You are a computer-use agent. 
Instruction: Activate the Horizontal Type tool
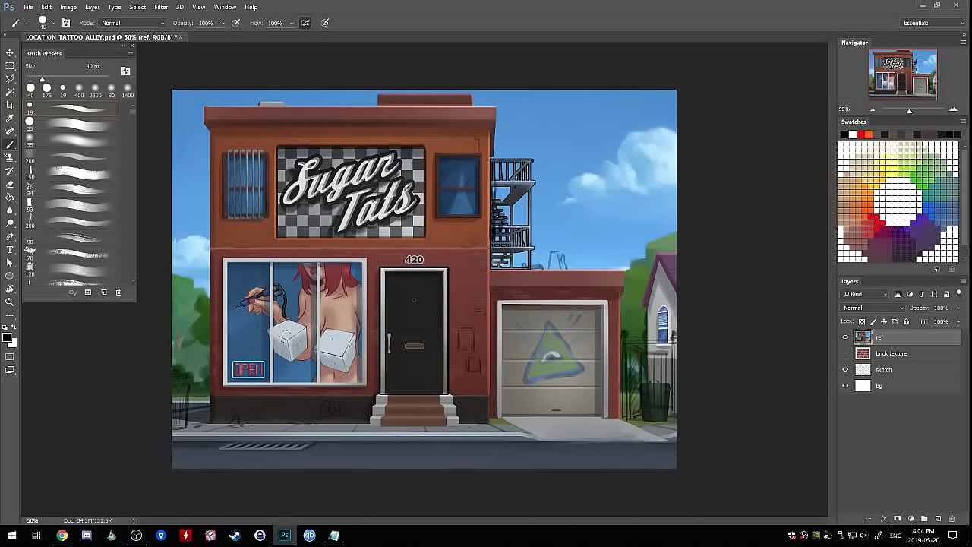[x=10, y=249]
